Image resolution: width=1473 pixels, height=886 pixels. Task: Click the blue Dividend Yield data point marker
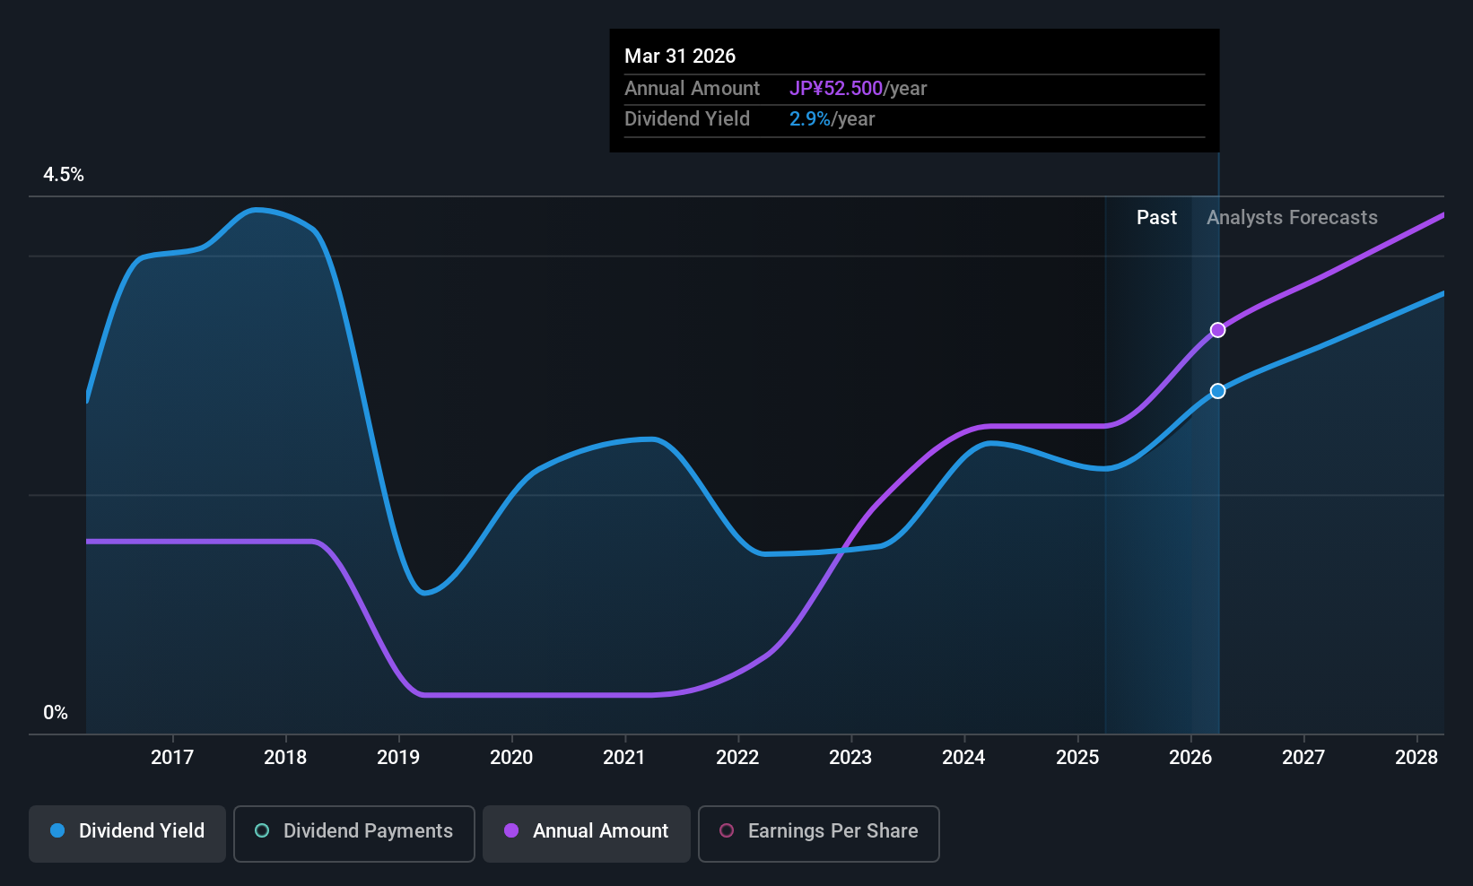coord(1217,391)
